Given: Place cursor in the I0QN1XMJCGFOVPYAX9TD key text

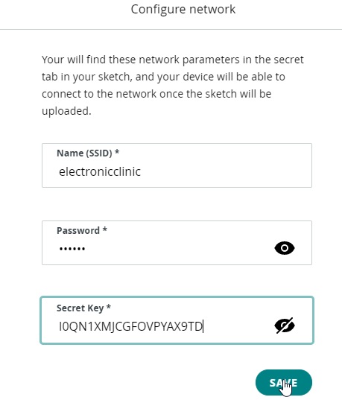Looking at the screenshot, I should tap(130, 326).
